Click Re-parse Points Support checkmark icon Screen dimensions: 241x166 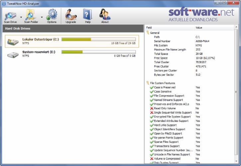point(152,138)
